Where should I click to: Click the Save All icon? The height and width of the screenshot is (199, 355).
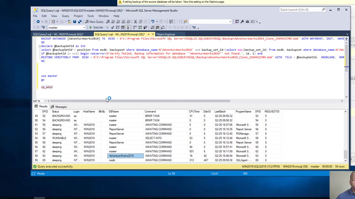[80, 22]
